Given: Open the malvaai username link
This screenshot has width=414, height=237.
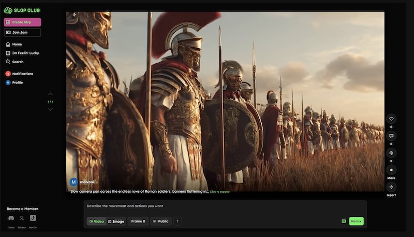Looking at the screenshot, I should pyautogui.click(x=87, y=182).
